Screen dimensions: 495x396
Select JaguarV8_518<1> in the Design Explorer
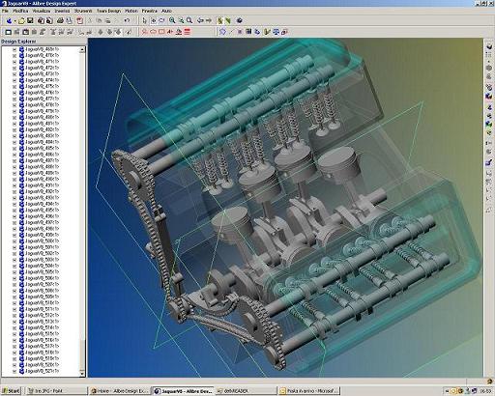pyautogui.click(x=42, y=353)
